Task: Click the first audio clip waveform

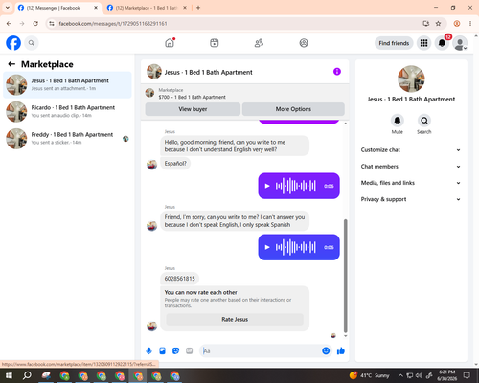Action: [296, 186]
